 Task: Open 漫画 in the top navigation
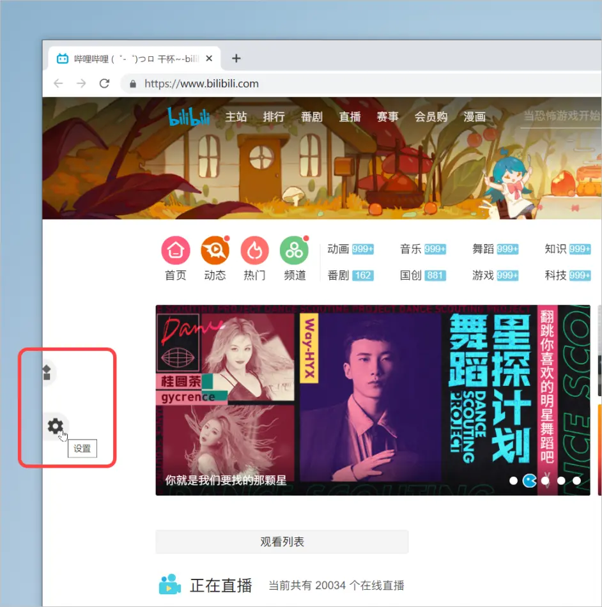click(x=474, y=117)
